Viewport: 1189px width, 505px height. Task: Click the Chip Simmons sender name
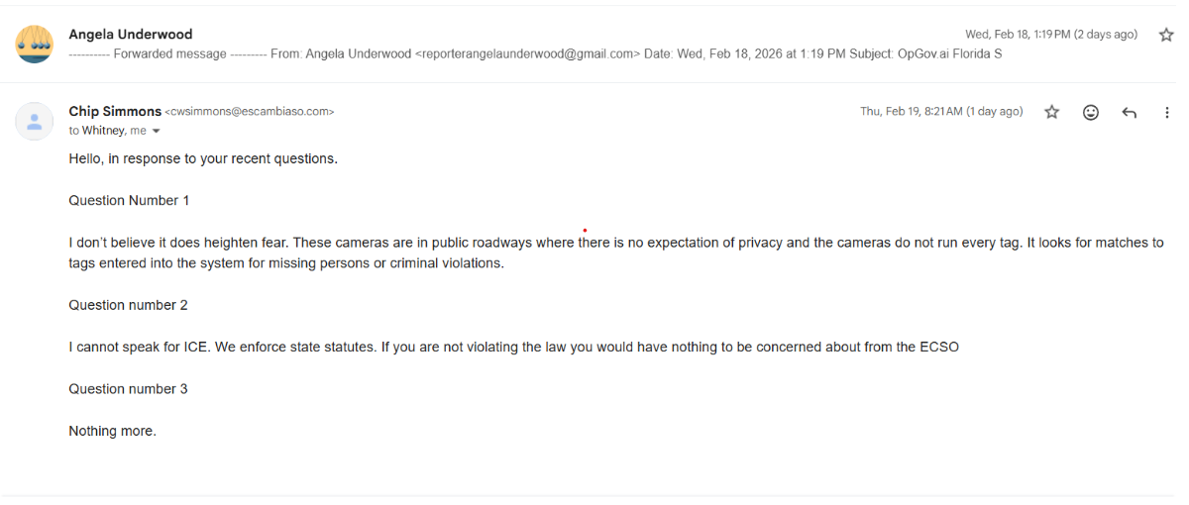coord(113,112)
